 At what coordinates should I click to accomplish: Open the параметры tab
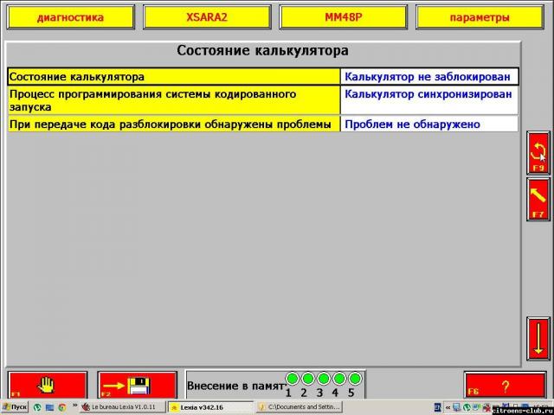click(480, 17)
